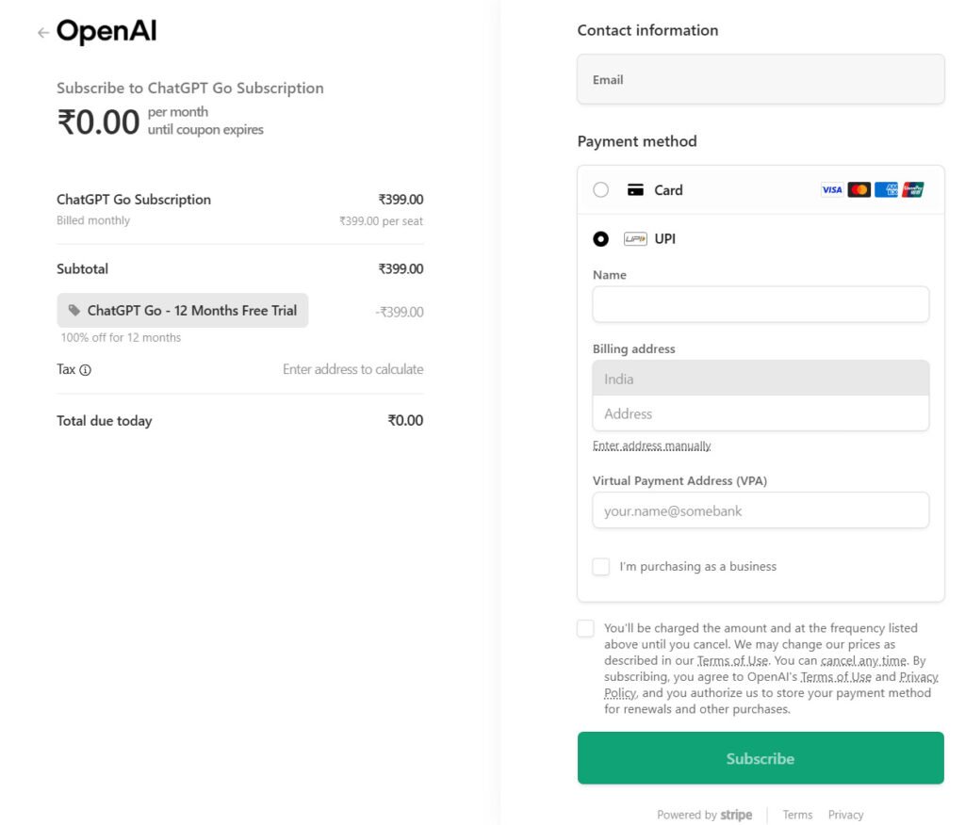The image size is (965, 825).
Task: Click the UPI logo icon
Action: [635, 239]
